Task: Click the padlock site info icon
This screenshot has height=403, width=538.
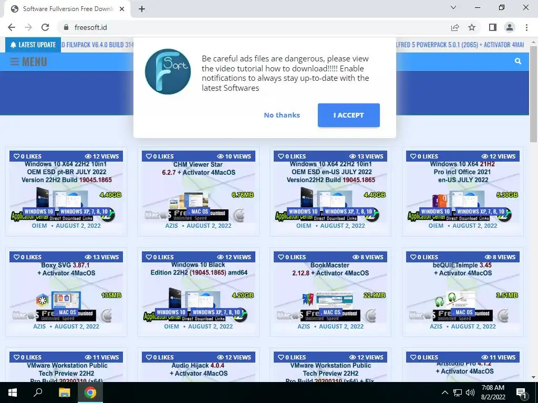Action: 67,27
